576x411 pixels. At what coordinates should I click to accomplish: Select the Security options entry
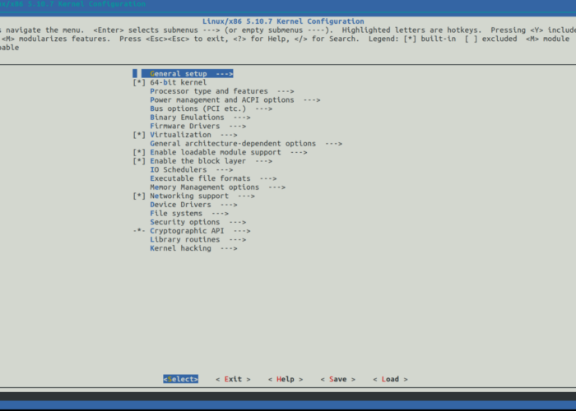pyautogui.click(x=185, y=222)
